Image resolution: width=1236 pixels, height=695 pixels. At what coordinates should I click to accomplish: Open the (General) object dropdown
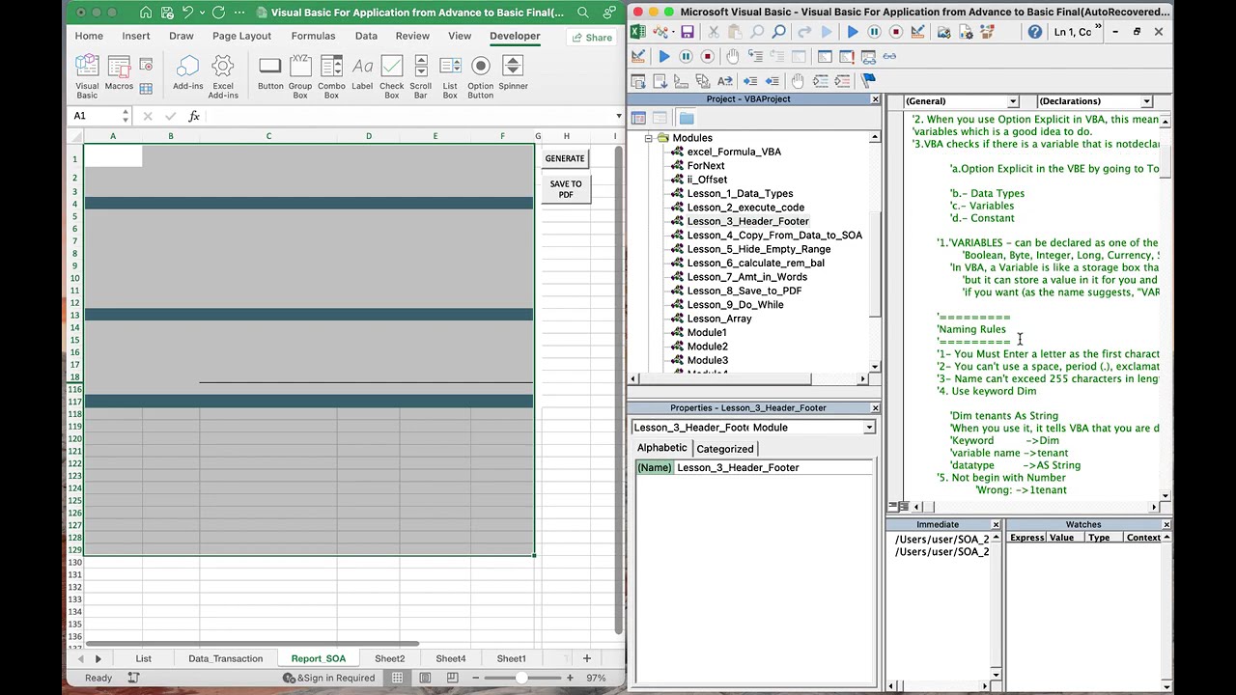[x=1013, y=101]
